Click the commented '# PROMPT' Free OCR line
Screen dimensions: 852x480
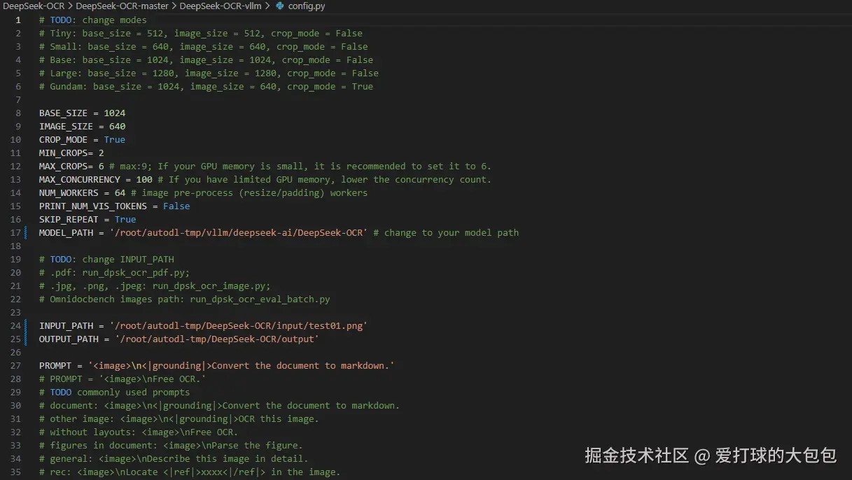tap(123, 379)
